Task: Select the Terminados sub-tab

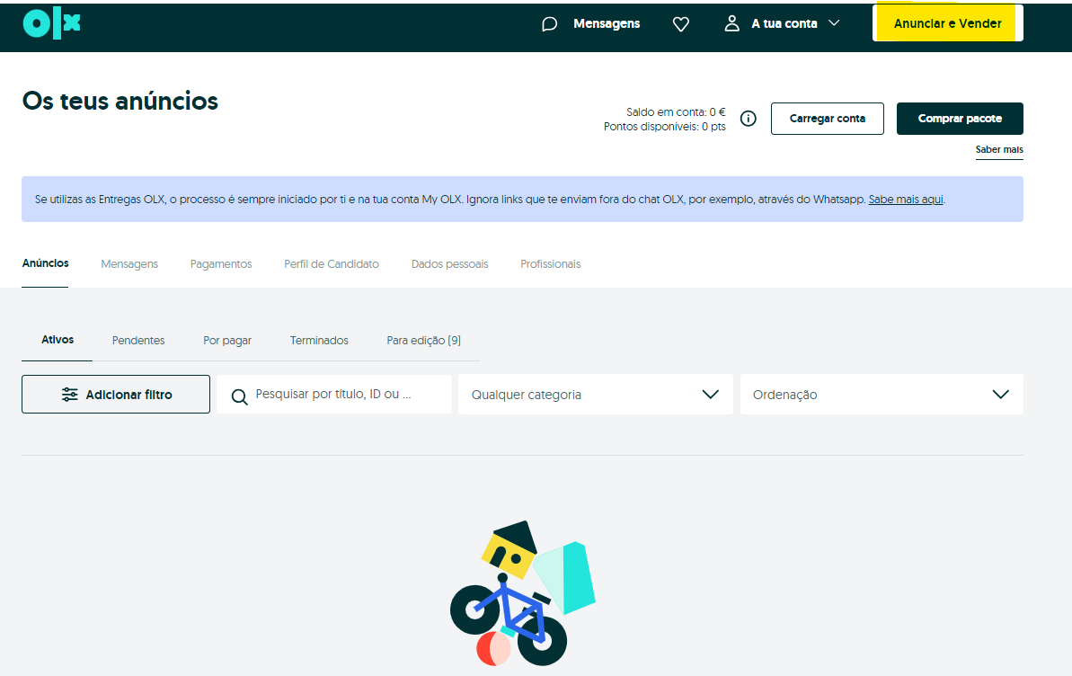Action: coord(319,341)
